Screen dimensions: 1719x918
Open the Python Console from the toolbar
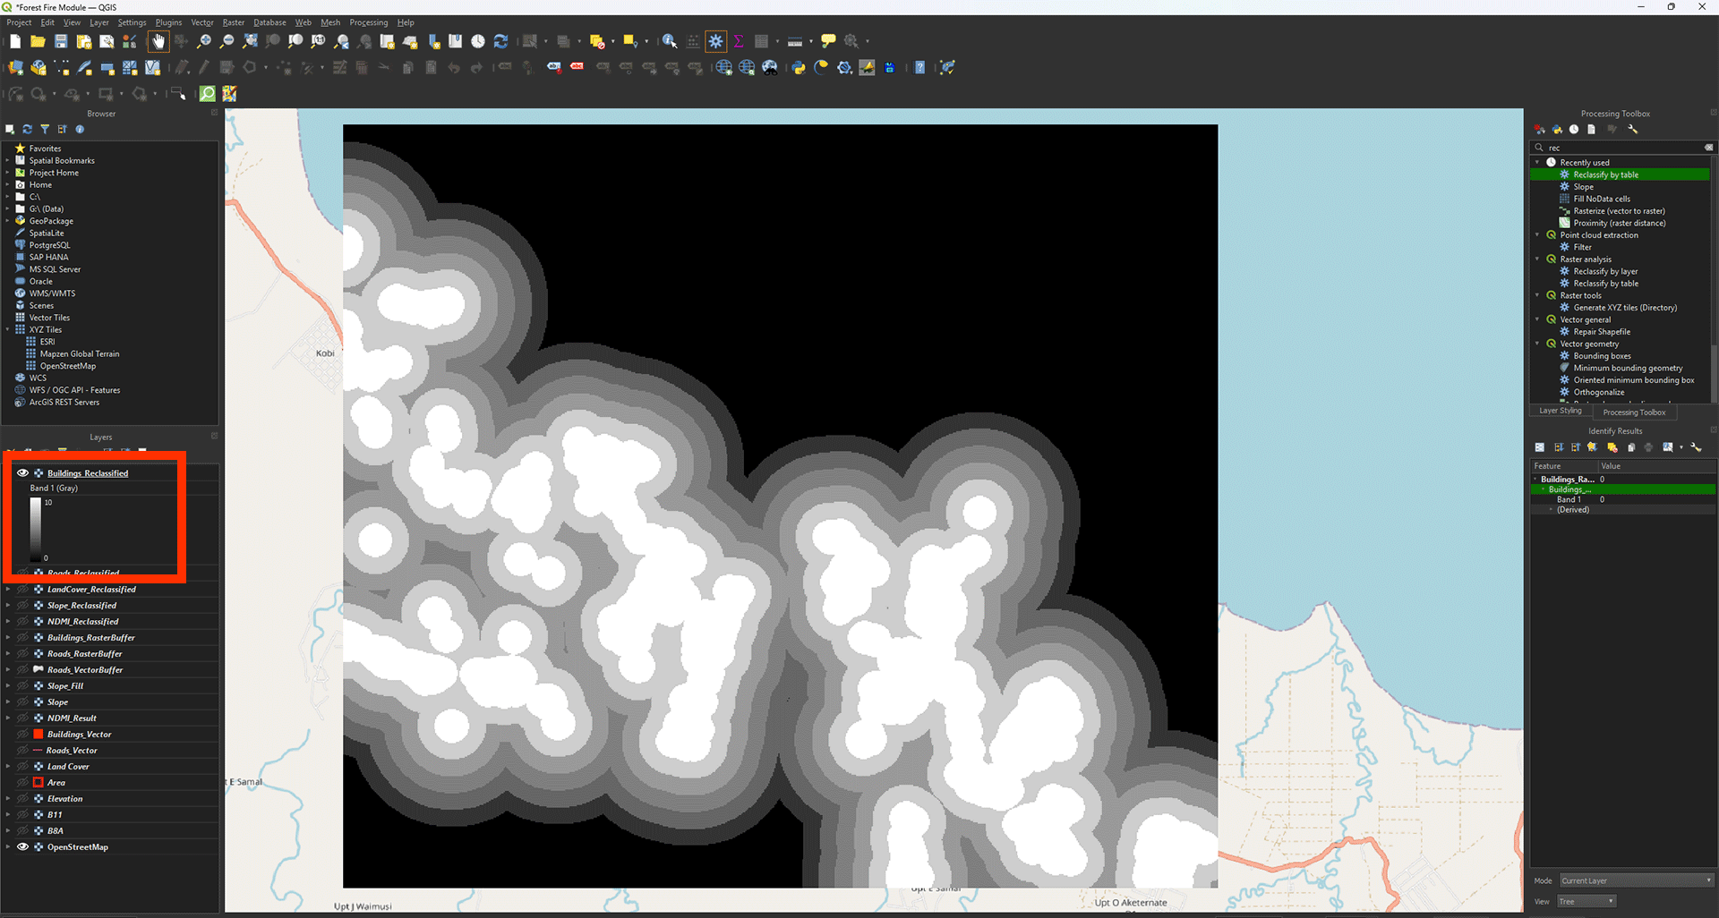pyautogui.click(x=799, y=68)
